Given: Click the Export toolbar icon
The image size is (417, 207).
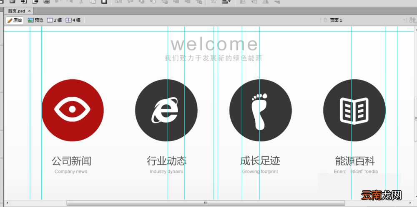Looking at the screenshot, I should (x=35, y=1).
